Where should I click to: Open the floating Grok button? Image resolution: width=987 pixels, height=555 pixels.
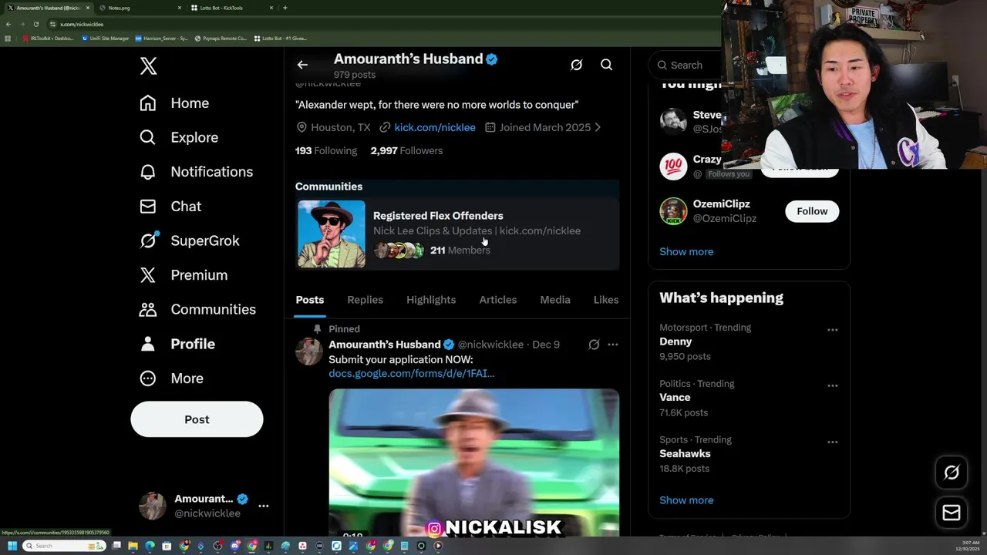(x=952, y=473)
